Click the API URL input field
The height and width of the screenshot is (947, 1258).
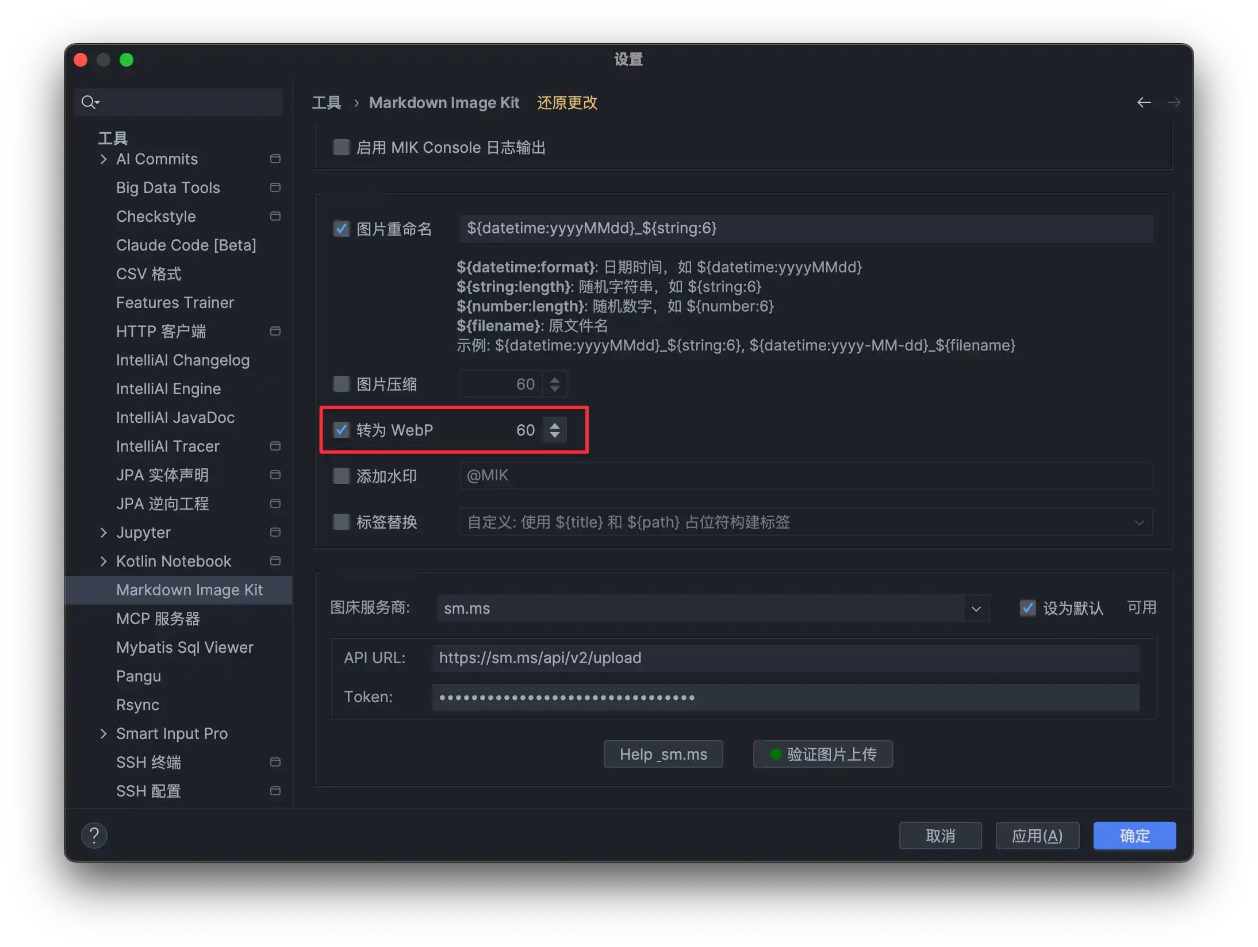tap(785, 658)
